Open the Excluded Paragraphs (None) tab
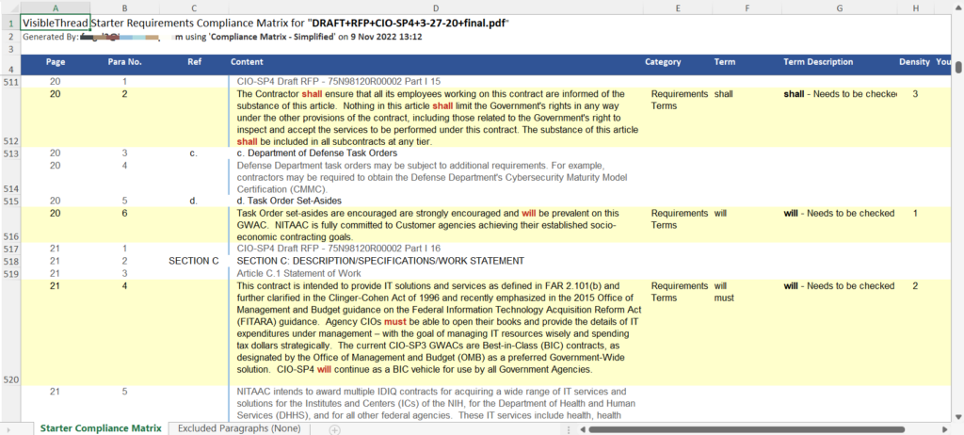 (239, 428)
